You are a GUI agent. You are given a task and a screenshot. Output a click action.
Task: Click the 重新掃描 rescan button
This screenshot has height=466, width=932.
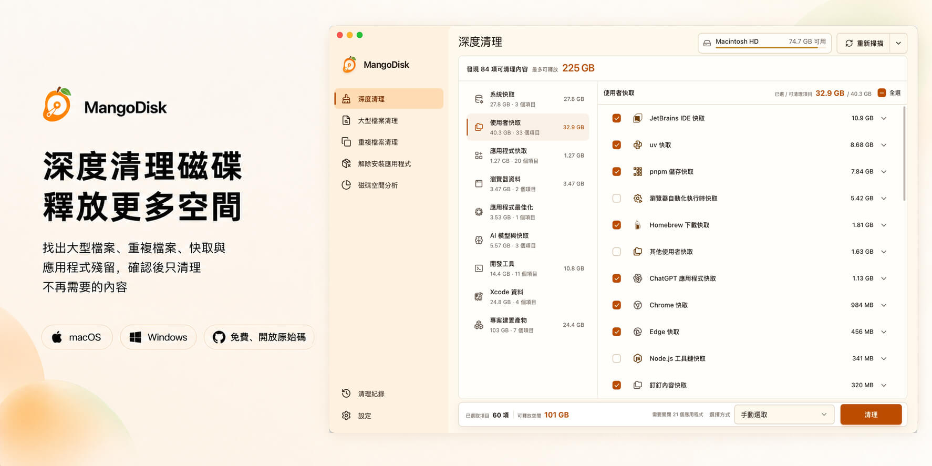tap(864, 43)
